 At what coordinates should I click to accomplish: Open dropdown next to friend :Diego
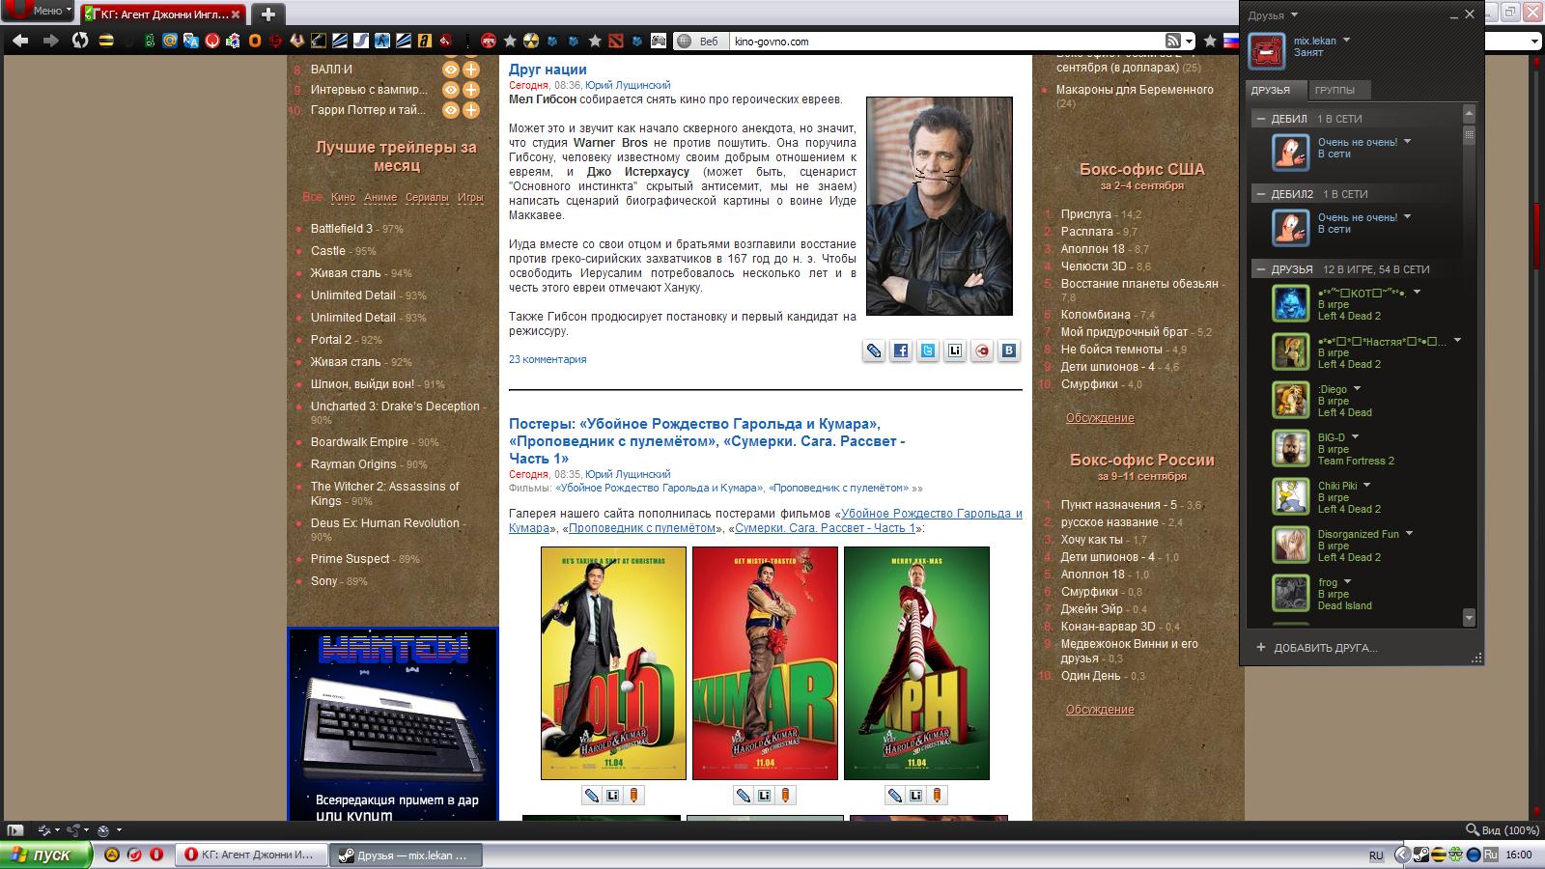coord(1357,389)
